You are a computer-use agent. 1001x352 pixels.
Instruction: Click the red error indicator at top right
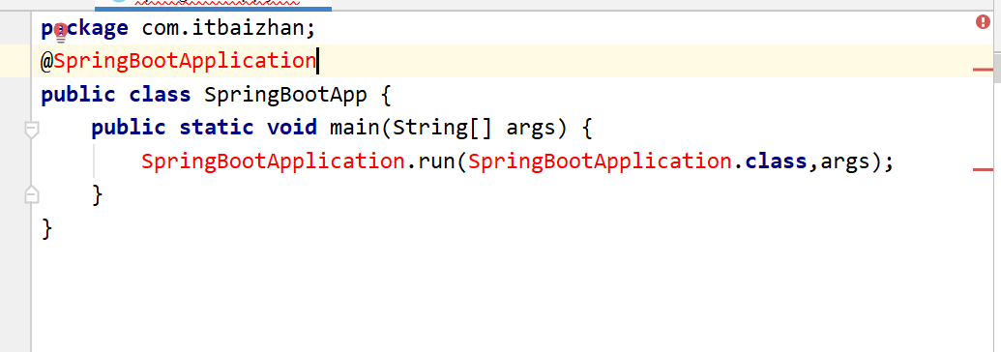983,22
